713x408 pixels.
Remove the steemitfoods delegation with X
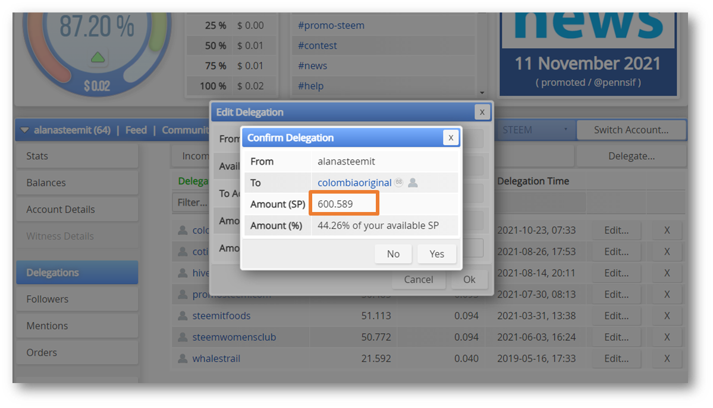click(667, 316)
